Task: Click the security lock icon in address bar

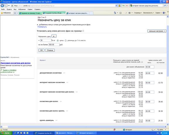Action: point(119,6)
